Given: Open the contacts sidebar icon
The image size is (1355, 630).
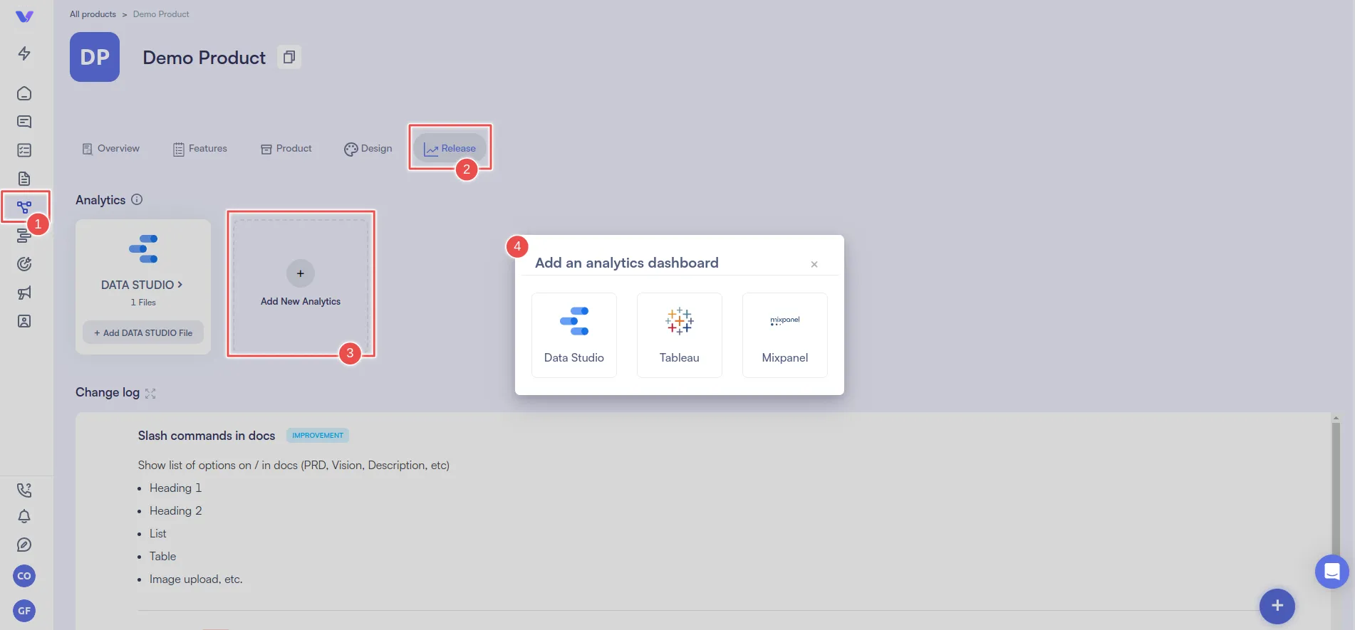Looking at the screenshot, I should (x=24, y=321).
